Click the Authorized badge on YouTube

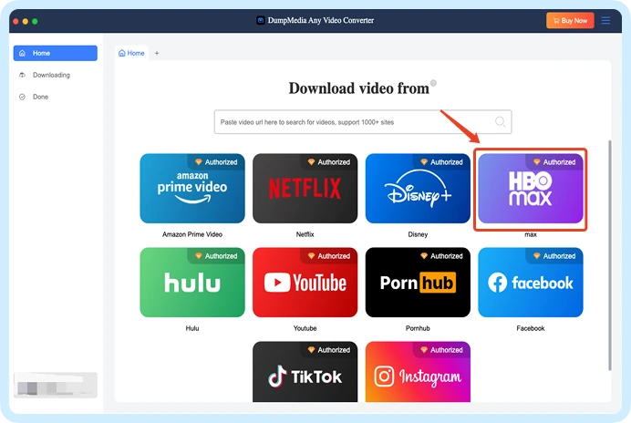329,256
